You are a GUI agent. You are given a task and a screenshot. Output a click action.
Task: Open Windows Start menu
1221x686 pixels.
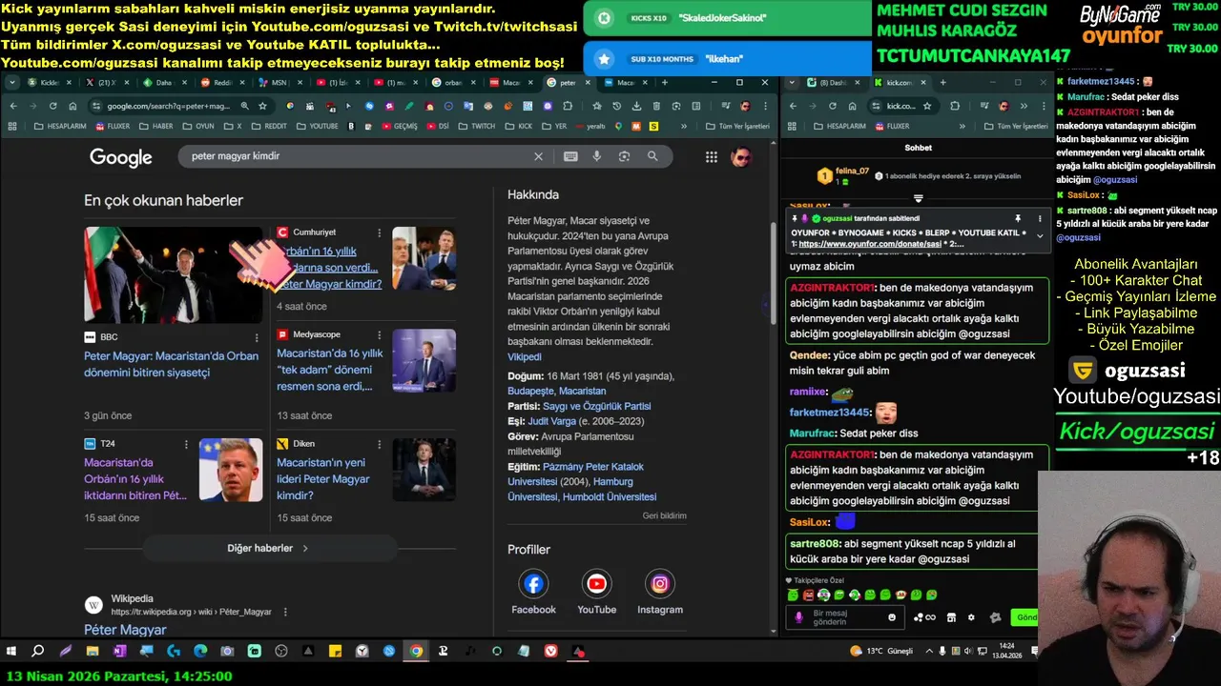click(x=11, y=652)
